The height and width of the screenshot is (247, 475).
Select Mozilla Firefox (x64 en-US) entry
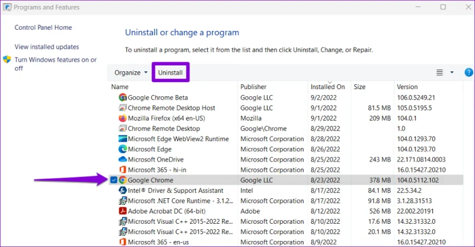pos(166,118)
